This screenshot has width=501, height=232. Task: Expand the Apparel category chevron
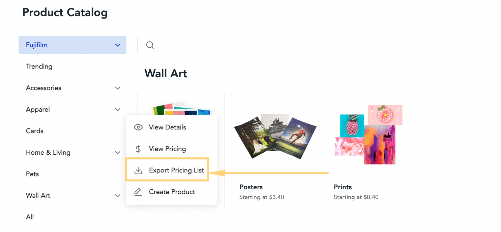click(118, 110)
